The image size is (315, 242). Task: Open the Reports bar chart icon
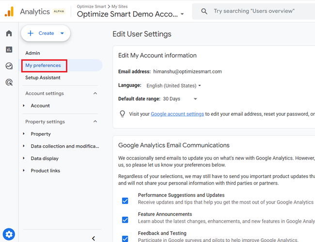pyautogui.click(x=9, y=49)
